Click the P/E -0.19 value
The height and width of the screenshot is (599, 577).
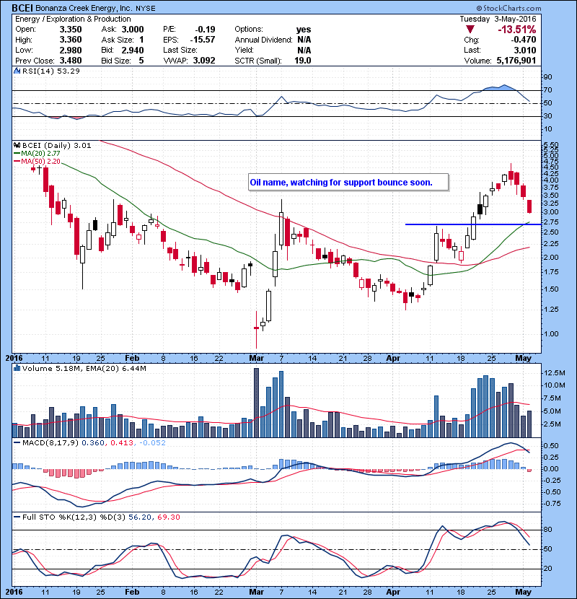click(x=206, y=30)
